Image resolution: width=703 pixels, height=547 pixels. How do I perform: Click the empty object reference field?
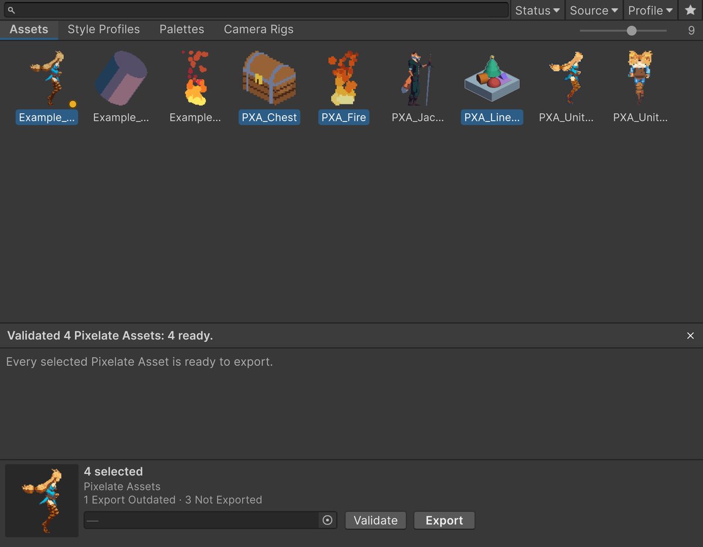(x=210, y=521)
